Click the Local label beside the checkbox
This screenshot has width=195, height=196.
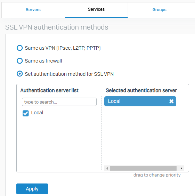tap(37, 113)
